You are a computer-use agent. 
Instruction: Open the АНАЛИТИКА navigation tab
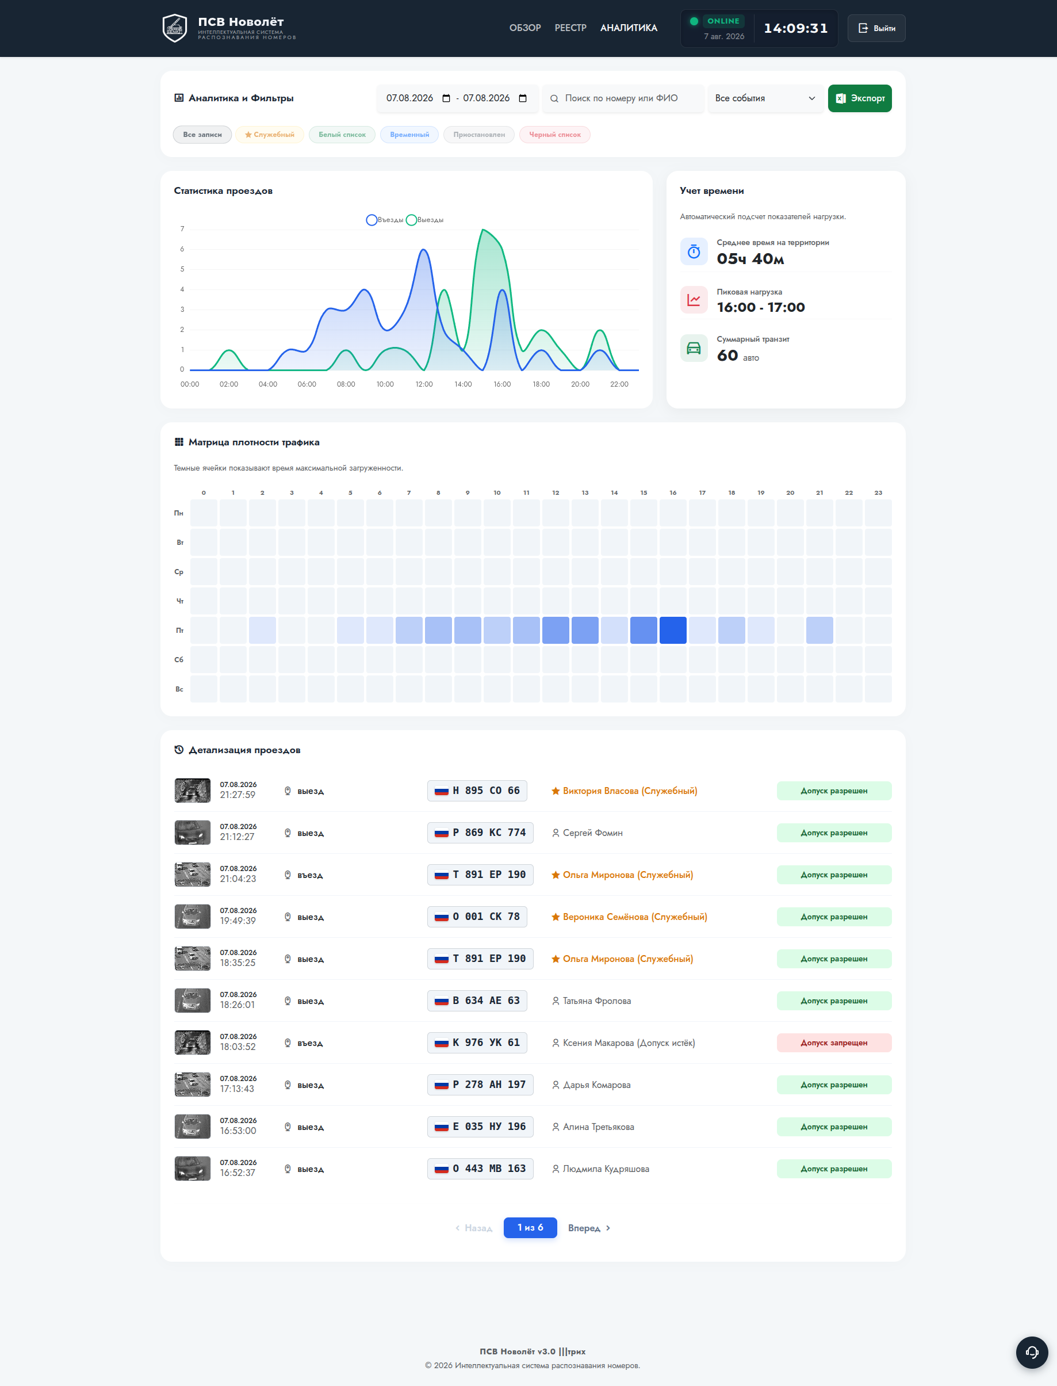[x=629, y=28]
